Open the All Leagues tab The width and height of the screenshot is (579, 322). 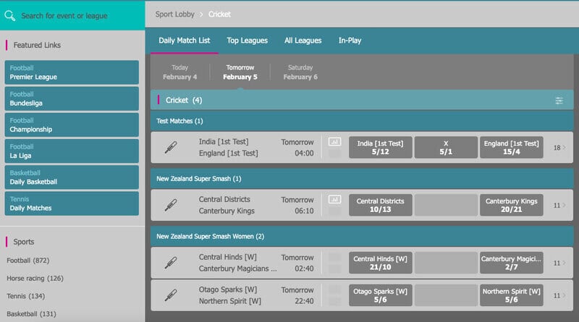[303, 41]
